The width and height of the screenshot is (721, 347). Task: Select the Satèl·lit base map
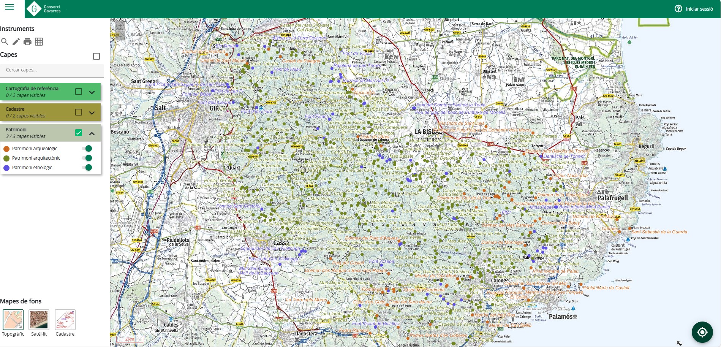[x=39, y=320]
